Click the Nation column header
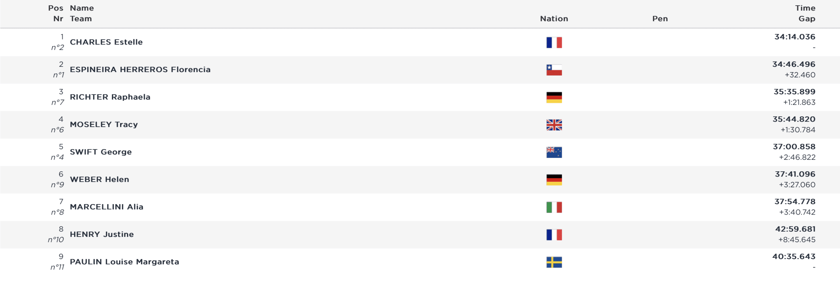840x284 pixels. pyautogui.click(x=554, y=19)
